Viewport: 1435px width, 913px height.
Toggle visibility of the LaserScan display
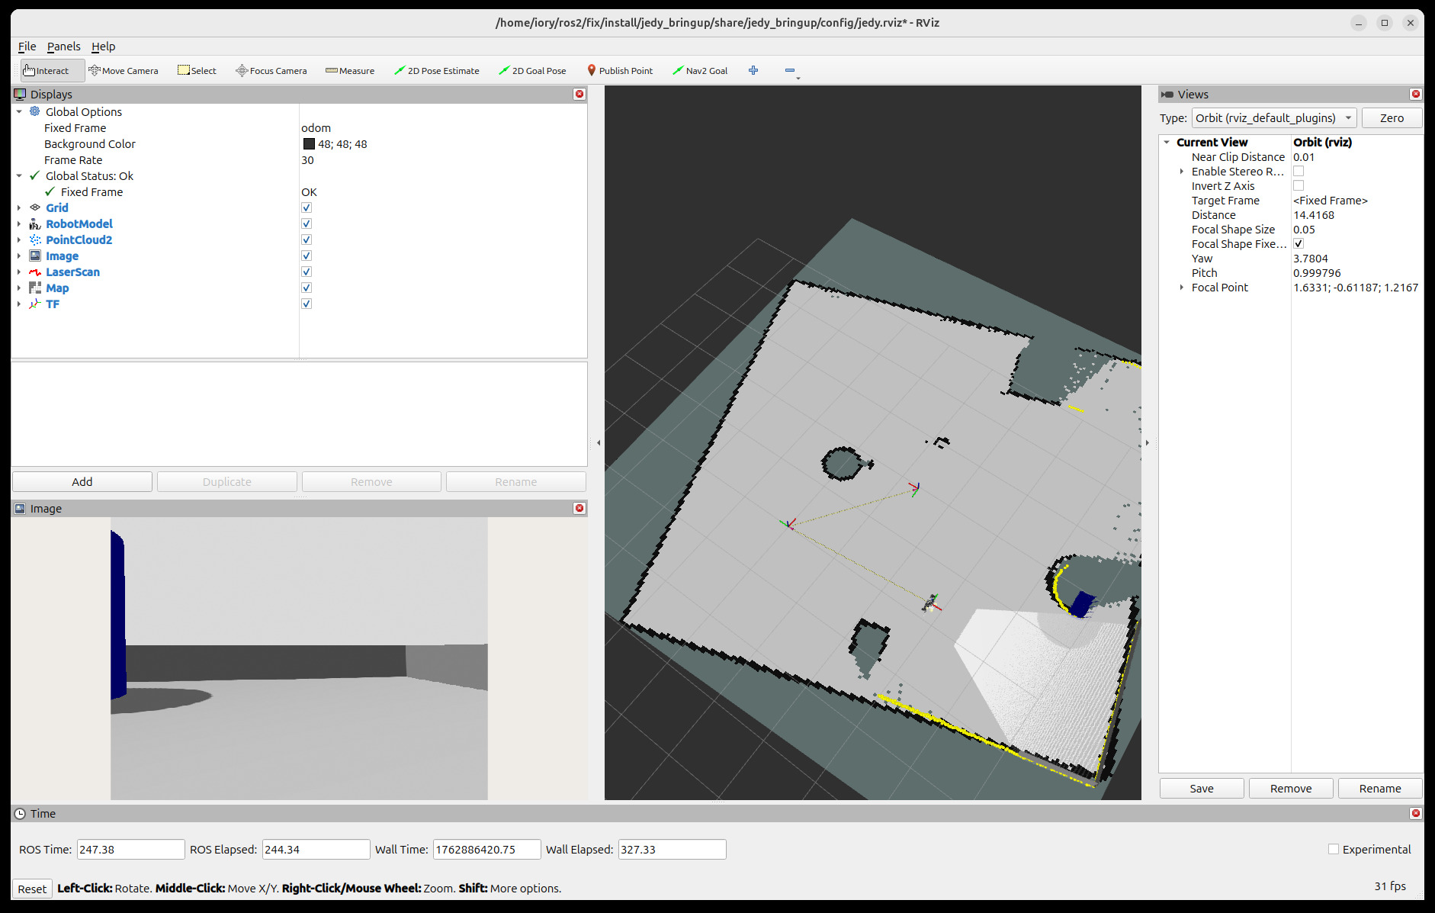pyautogui.click(x=306, y=272)
